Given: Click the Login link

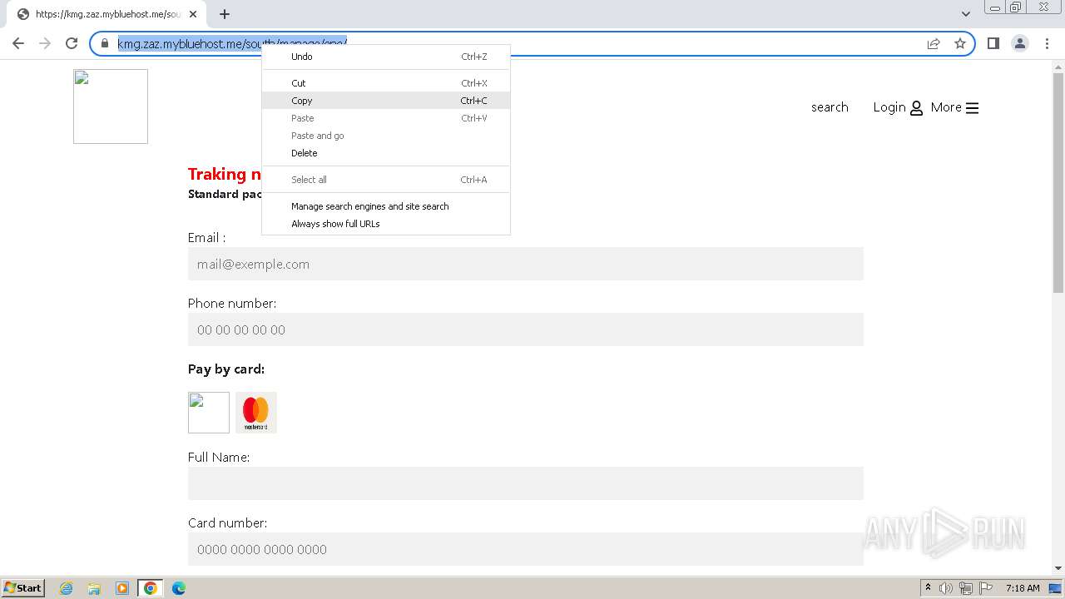Looking at the screenshot, I should tap(889, 106).
